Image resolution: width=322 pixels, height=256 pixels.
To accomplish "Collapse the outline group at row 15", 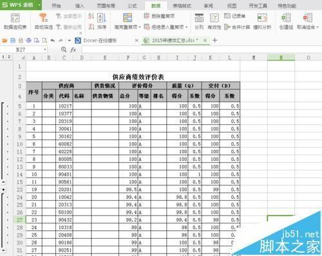I will [x=3, y=182].
